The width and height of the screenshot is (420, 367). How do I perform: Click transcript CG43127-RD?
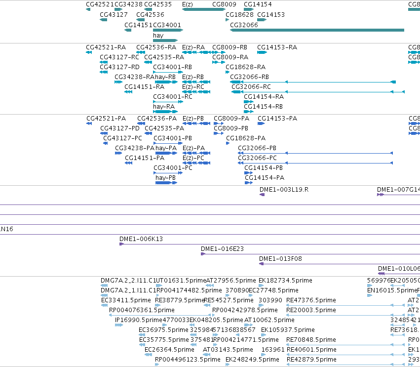pos(119,67)
